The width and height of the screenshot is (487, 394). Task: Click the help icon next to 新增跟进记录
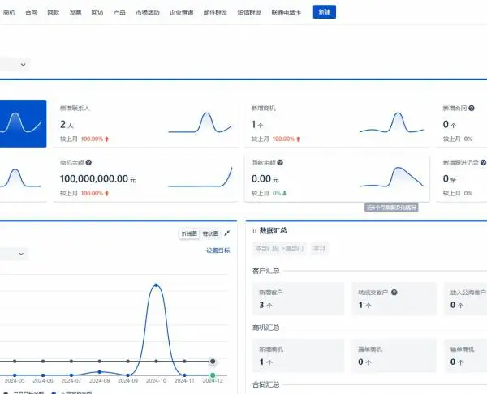(483, 163)
